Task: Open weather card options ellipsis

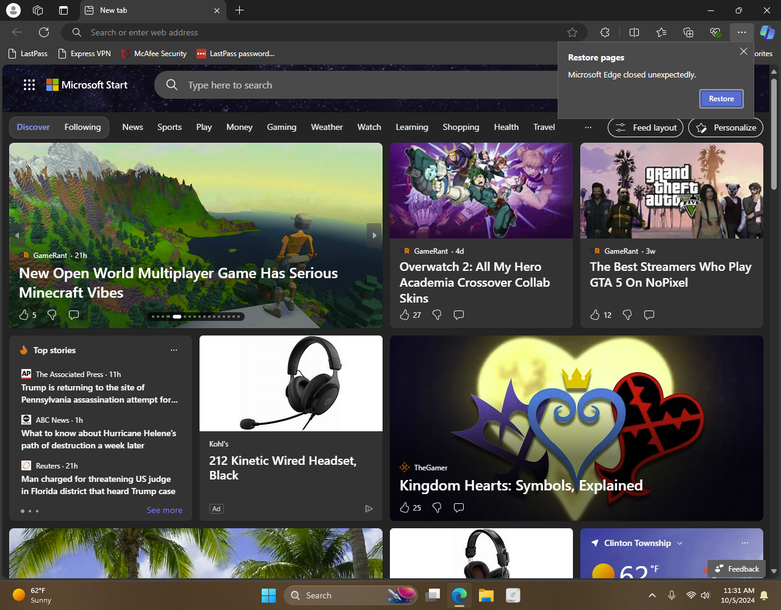Action: [745, 543]
